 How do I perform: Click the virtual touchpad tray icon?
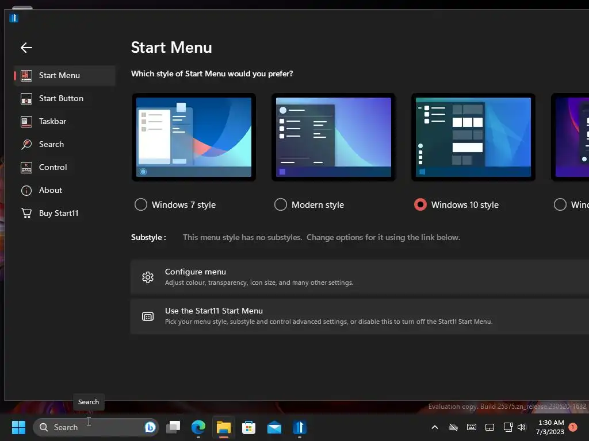tap(490, 427)
